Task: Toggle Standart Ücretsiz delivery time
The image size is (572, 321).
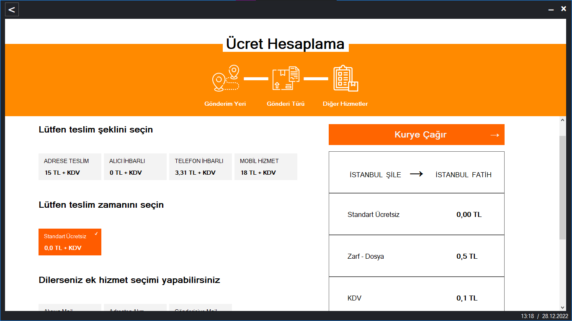Action: tap(70, 242)
